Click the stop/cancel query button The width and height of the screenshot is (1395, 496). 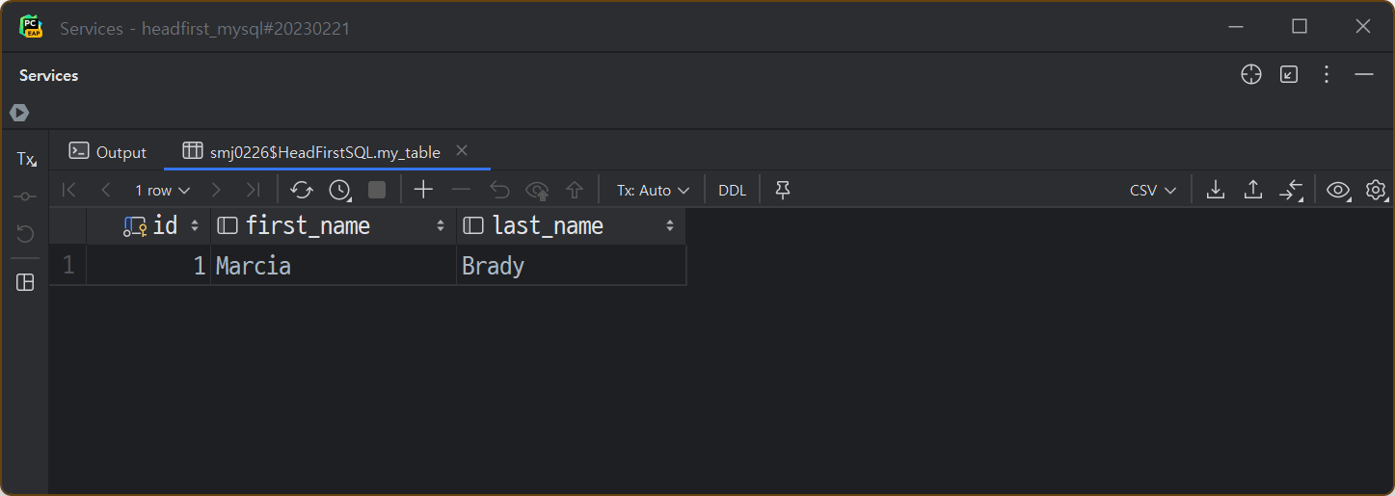377,190
